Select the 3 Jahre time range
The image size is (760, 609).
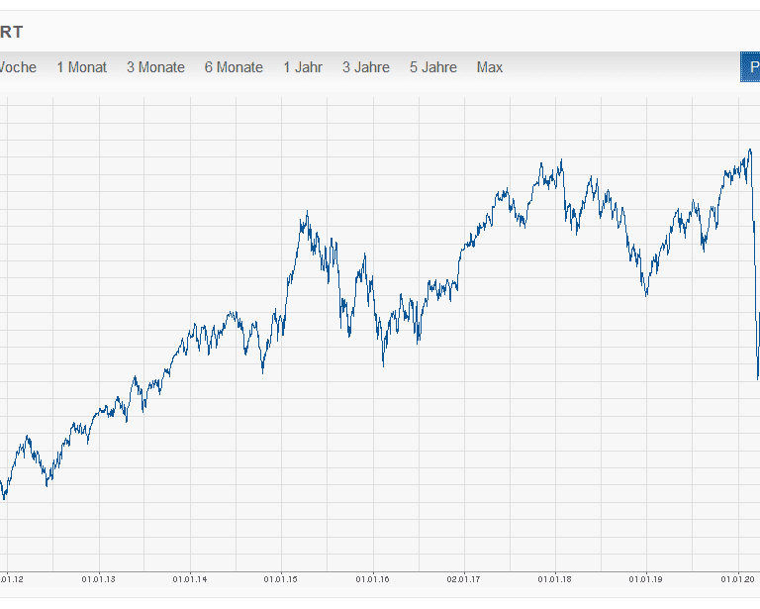pyautogui.click(x=366, y=67)
